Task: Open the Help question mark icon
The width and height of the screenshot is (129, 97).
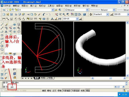Action: click(x=84, y=14)
